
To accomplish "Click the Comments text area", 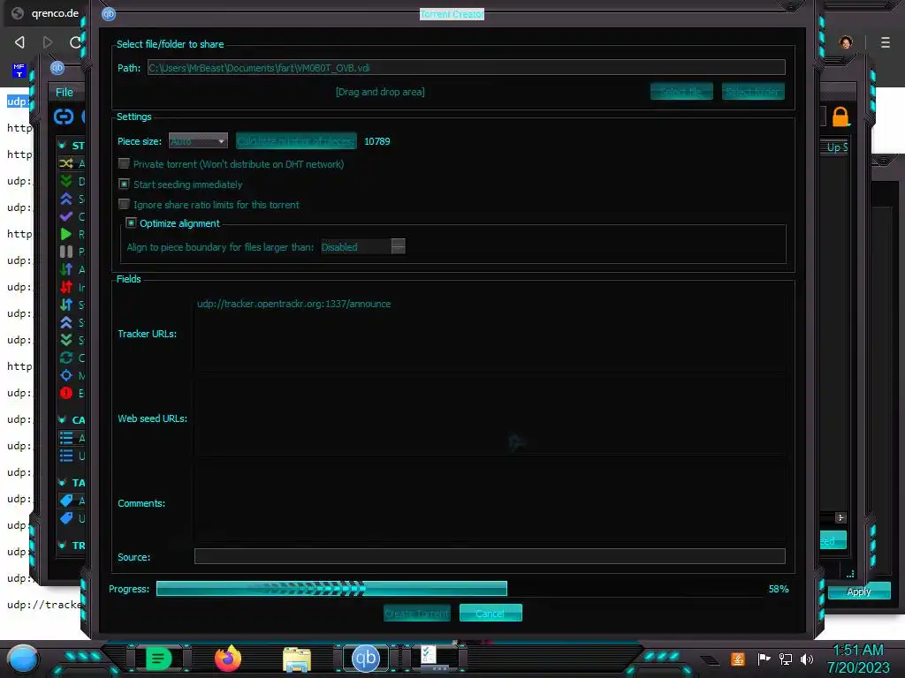I will pyautogui.click(x=490, y=502).
